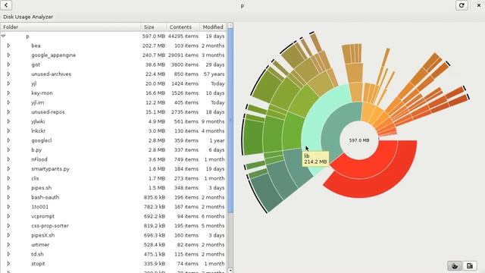Select the pipesX.sh row
This screenshot has width=485, height=273.
click(113, 235)
